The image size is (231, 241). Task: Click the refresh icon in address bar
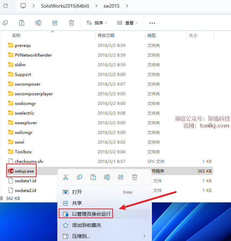6,6
